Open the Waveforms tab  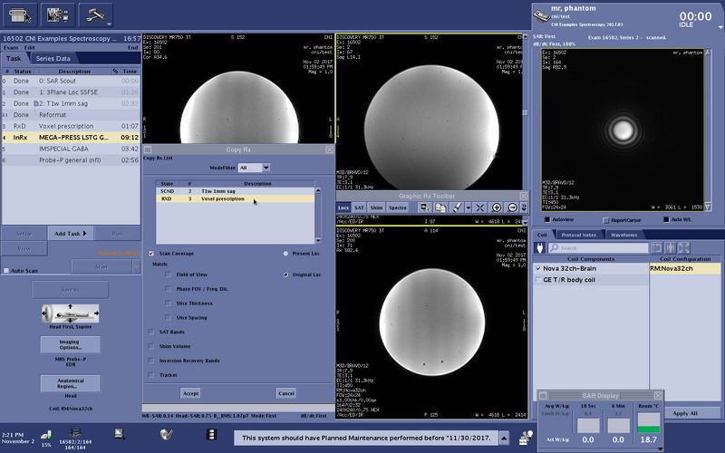click(x=623, y=235)
